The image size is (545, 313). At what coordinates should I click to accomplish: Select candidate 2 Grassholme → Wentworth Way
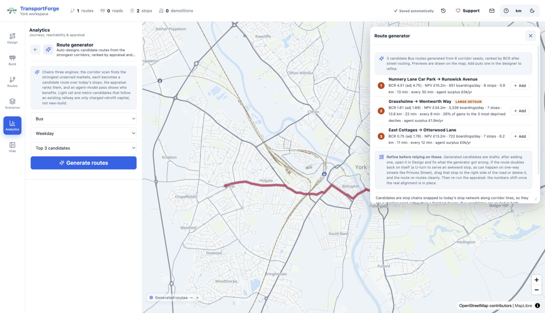click(420, 101)
